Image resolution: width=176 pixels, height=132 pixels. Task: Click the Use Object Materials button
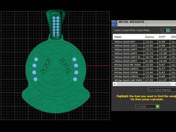[162, 90]
